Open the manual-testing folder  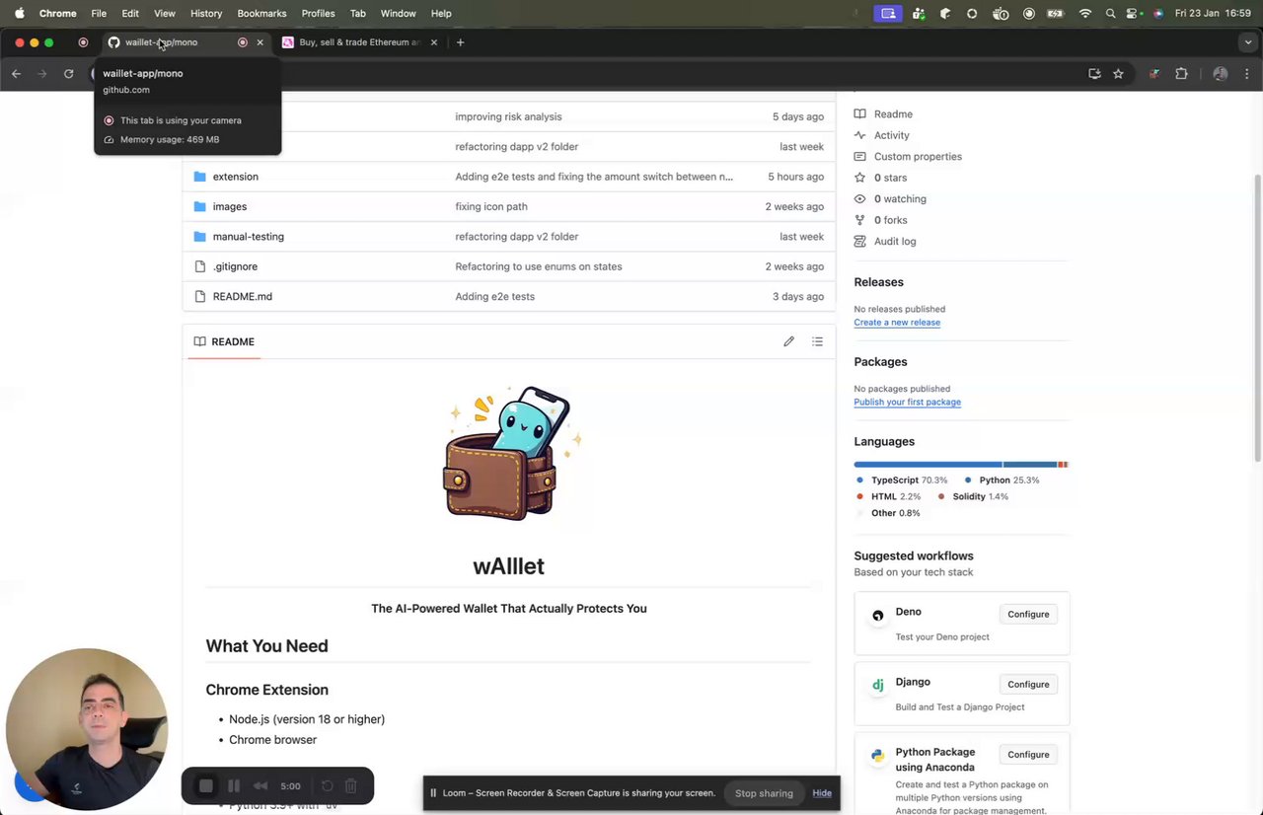pyautogui.click(x=248, y=237)
